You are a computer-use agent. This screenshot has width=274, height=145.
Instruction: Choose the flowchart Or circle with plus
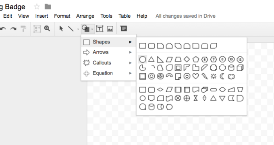click(187, 98)
